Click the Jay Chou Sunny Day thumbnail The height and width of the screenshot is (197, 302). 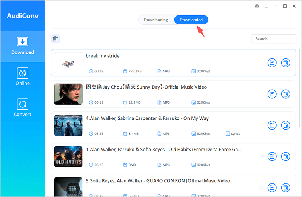pyautogui.click(x=68, y=94)
